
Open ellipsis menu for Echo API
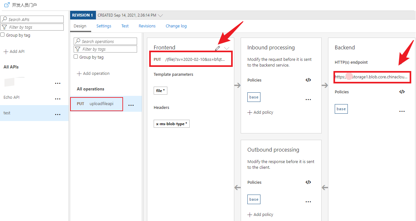pyautogui.click(x=58, y=99)
